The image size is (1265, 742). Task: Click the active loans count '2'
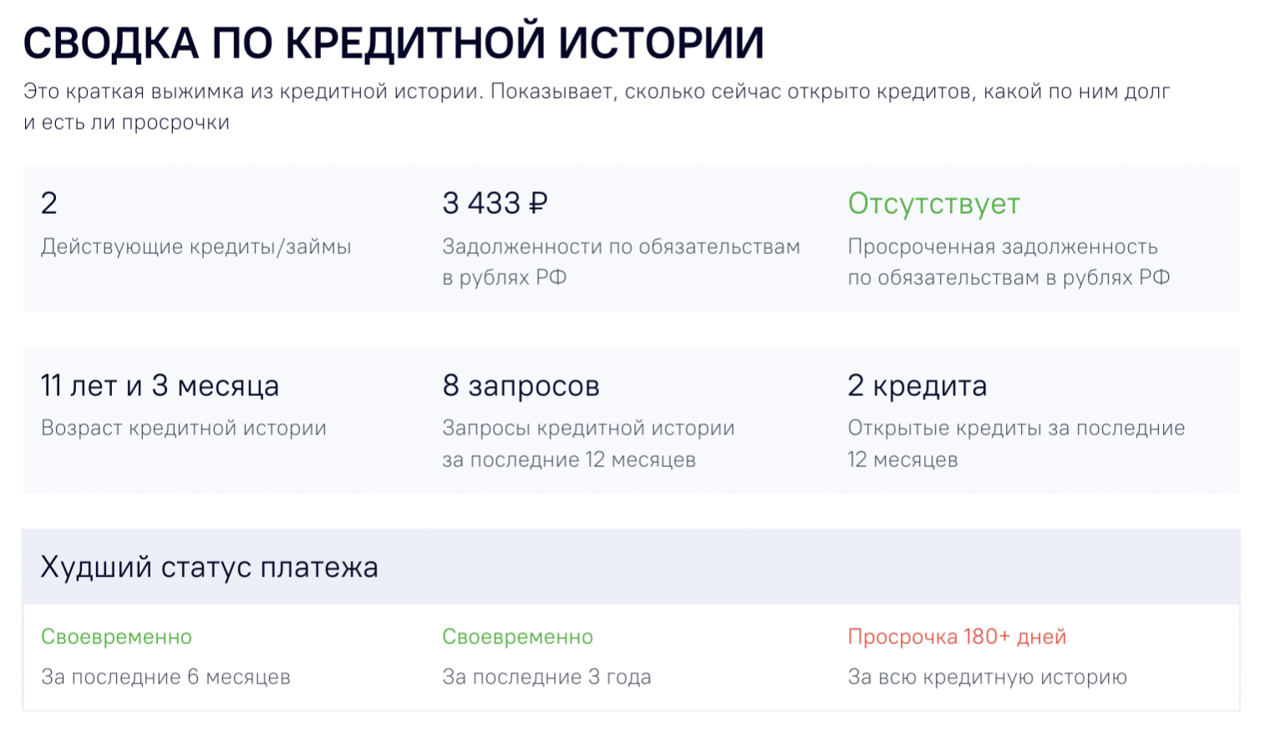(x=49, y=203)
